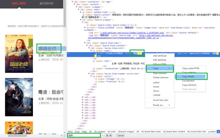
Task: Select the p class star node
Action: [x=102, y=61]
